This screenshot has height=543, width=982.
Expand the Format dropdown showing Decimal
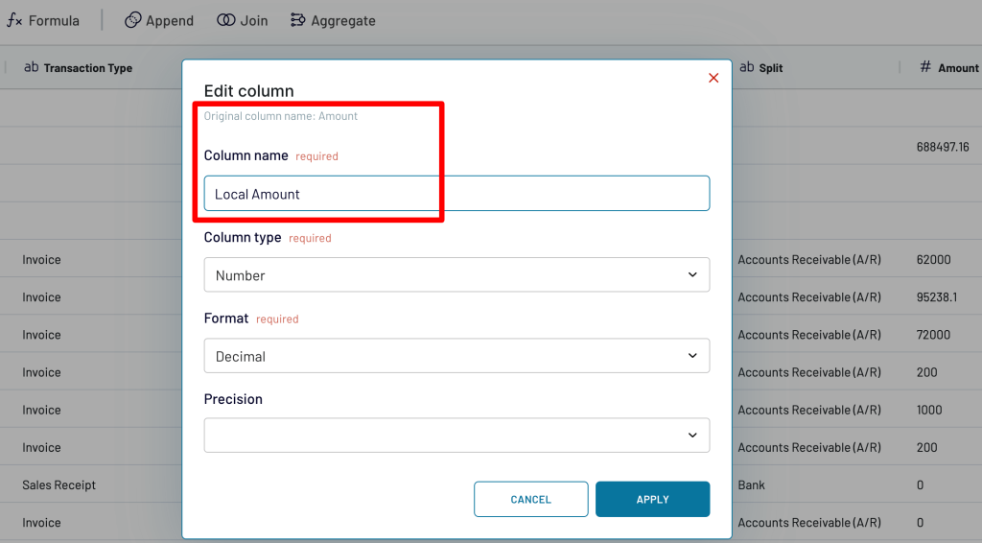(456, 356)
